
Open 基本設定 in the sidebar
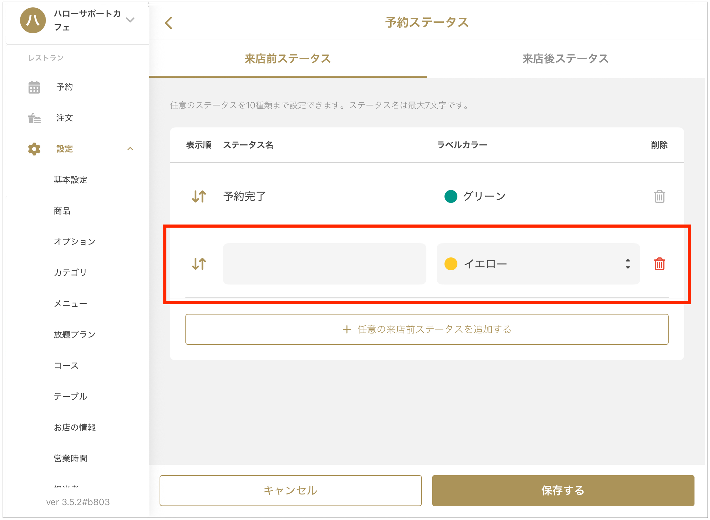click(70, 180)
